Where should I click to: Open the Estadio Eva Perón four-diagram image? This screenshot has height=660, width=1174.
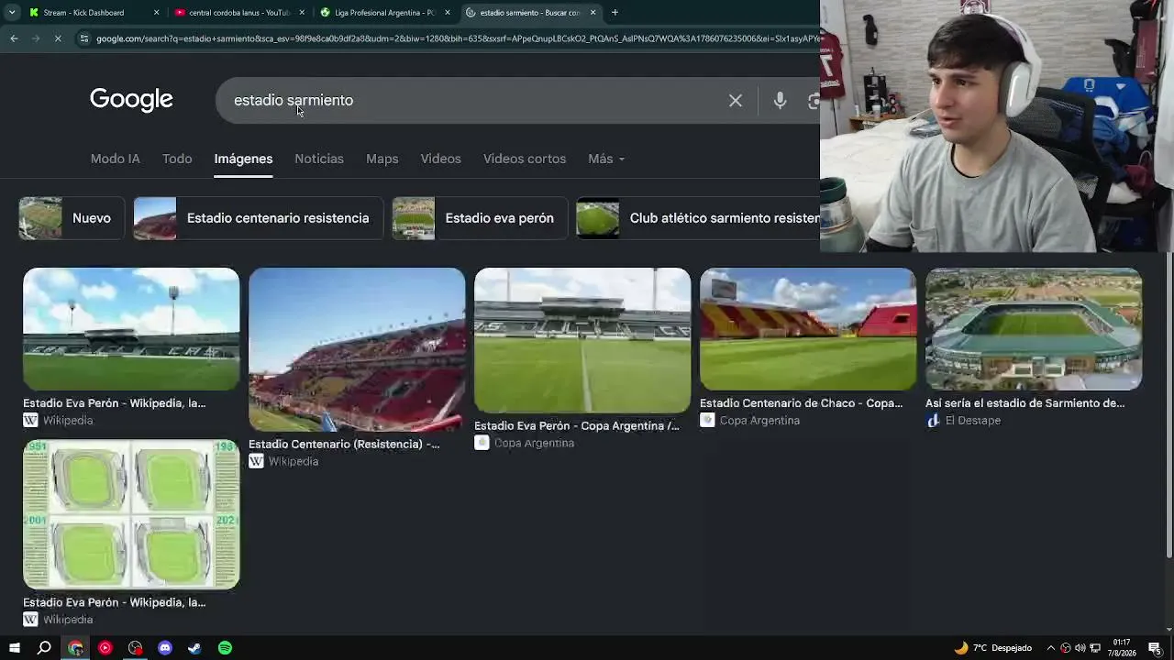(x=131, y=514)
